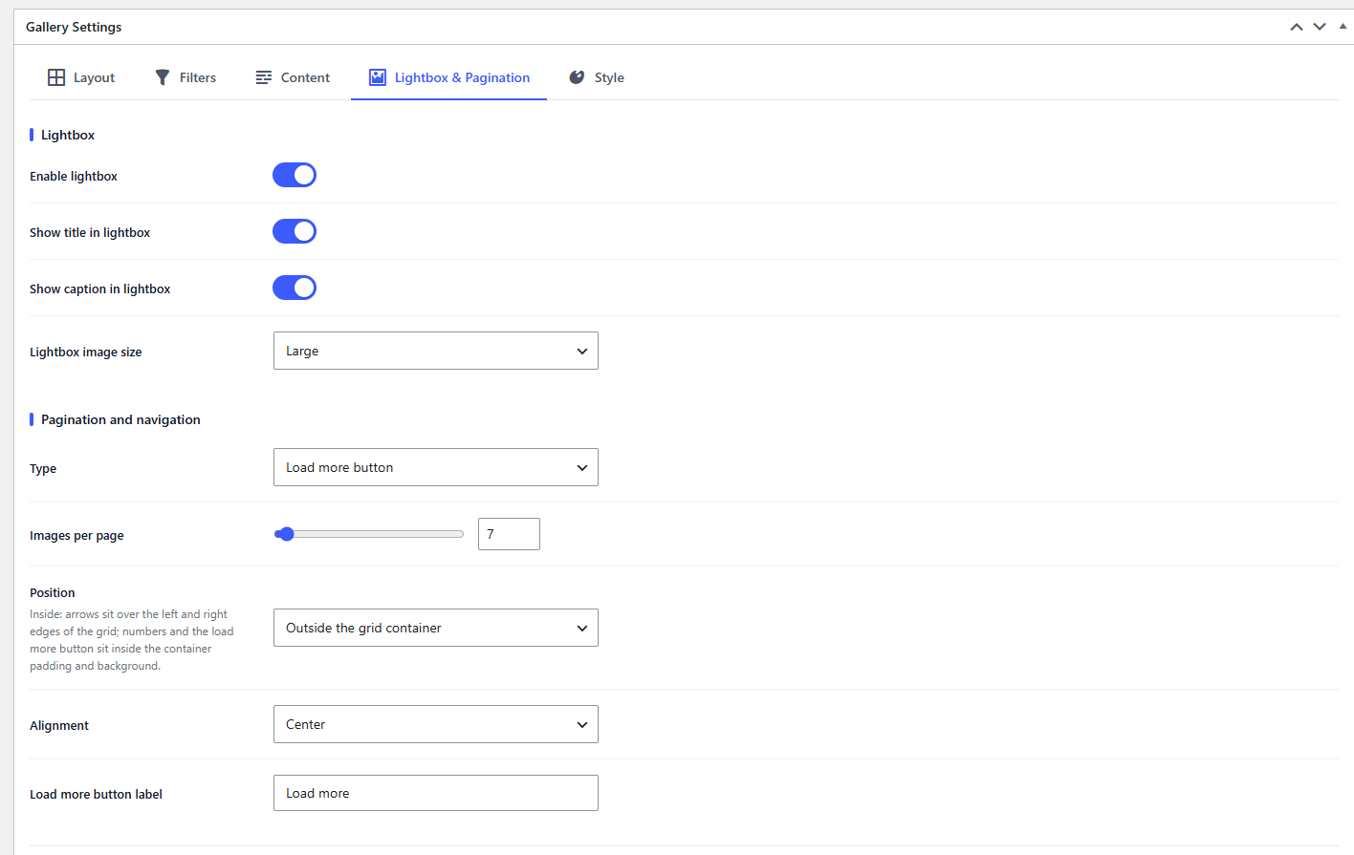
Task: Go to the Content tab
Action: point(293,77)
